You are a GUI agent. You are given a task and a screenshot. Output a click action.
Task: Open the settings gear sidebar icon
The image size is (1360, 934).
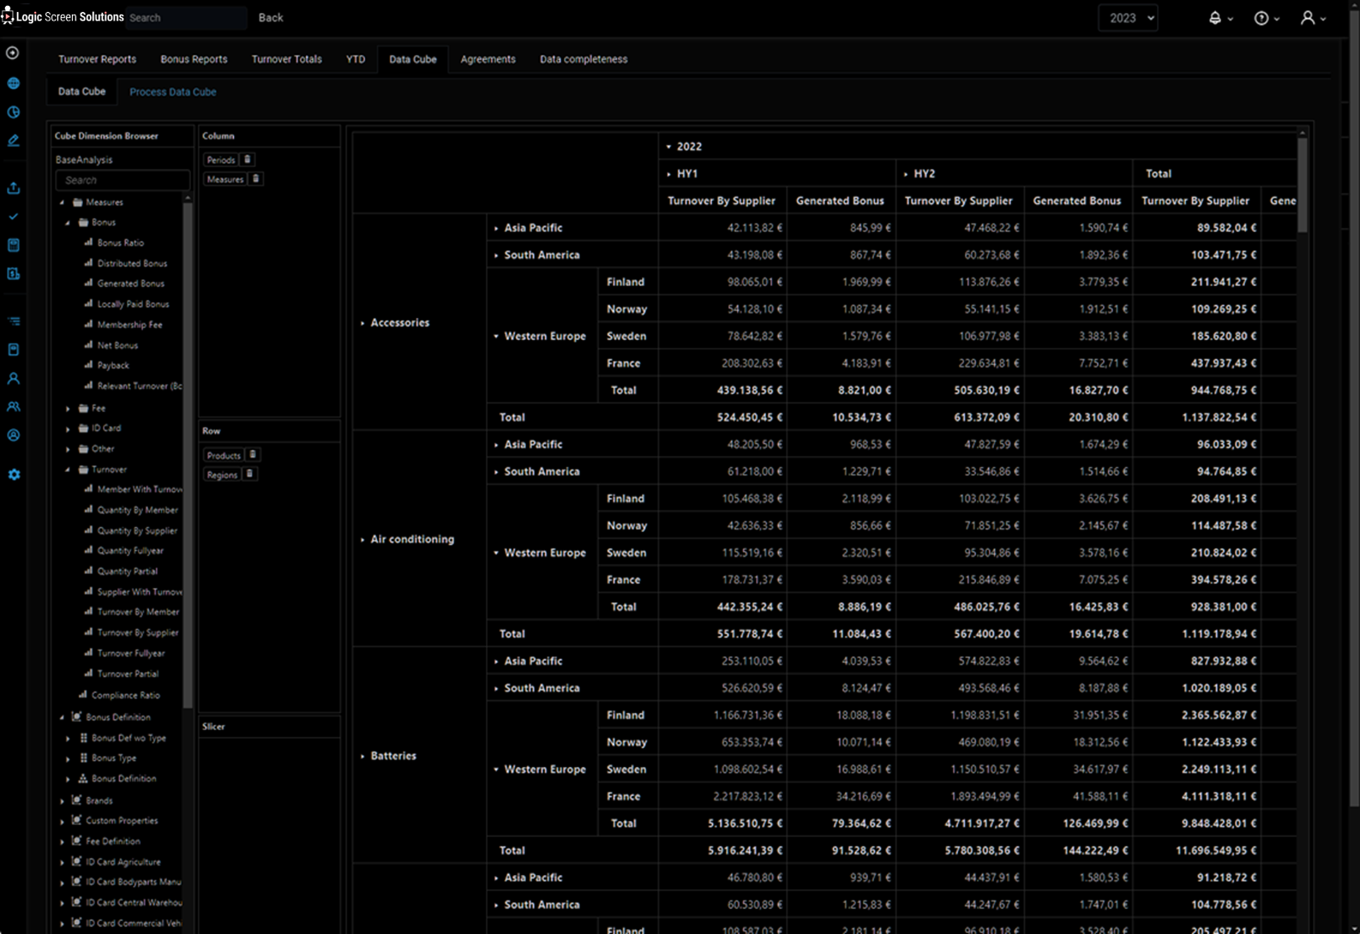[14, 475]
